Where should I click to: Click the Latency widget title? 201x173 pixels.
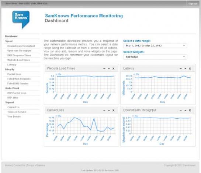click(x=129, y=68)
